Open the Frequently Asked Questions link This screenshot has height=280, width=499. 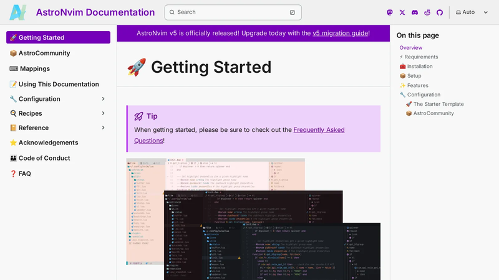pyautogui.click(x=240, y=135)
